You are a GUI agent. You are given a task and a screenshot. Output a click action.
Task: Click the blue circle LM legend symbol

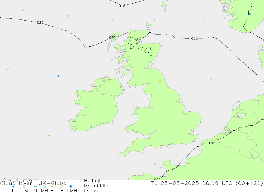coord(24,186)
